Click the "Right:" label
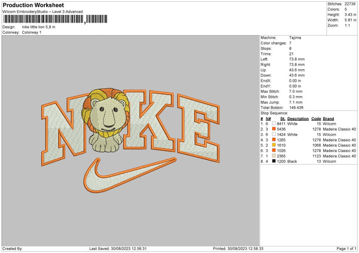The height and width of the screenshot is (253, 359). coord(266,64)
